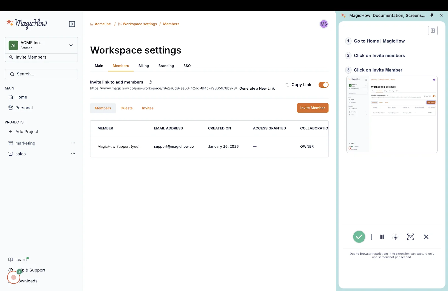This screenshot has height=291, width=448.
Task: Generate a New Link for invites
Action: 257,88
